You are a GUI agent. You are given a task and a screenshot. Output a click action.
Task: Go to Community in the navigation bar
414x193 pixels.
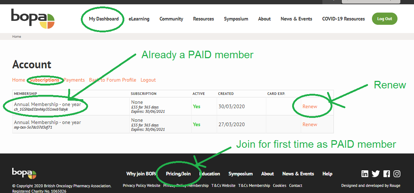(171, 19)
